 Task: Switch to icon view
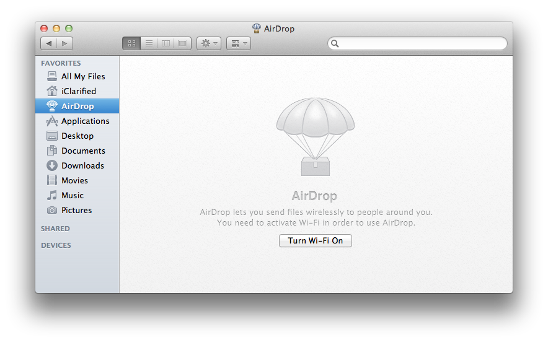coord(131,43)
